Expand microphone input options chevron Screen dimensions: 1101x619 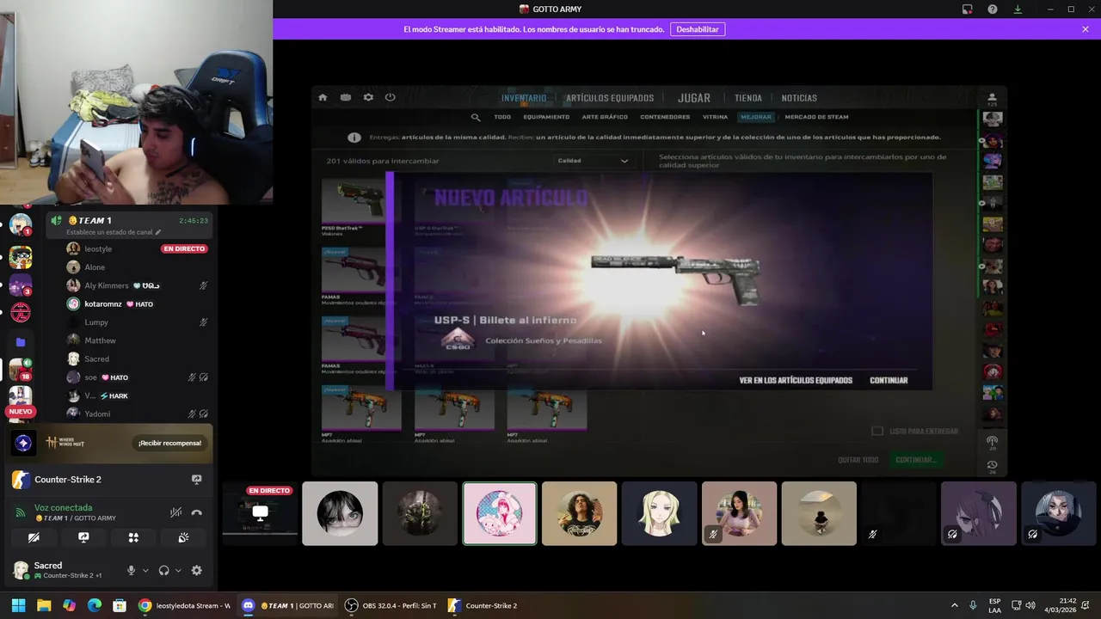pyautogui.click(x=145, y=570)
